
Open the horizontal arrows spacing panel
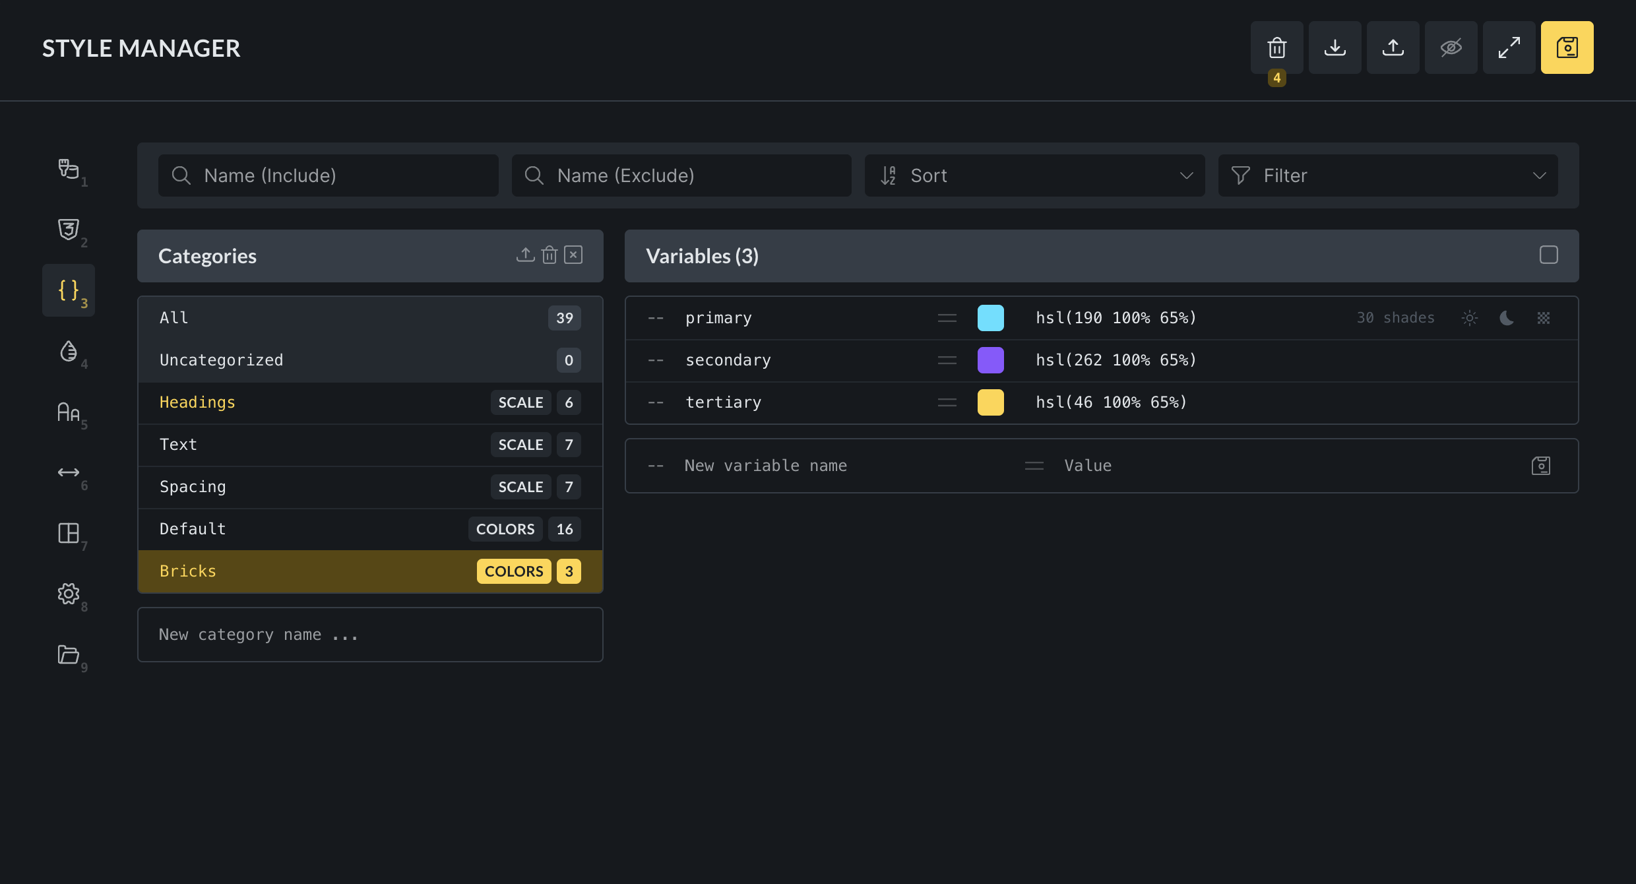click(69, 472)
